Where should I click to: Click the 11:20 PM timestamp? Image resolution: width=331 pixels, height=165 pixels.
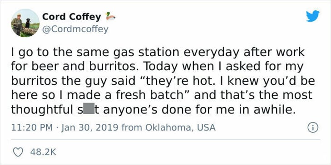(32, 127)
